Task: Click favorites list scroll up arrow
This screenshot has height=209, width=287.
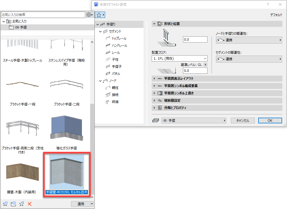Action: [x=92, y=42]
